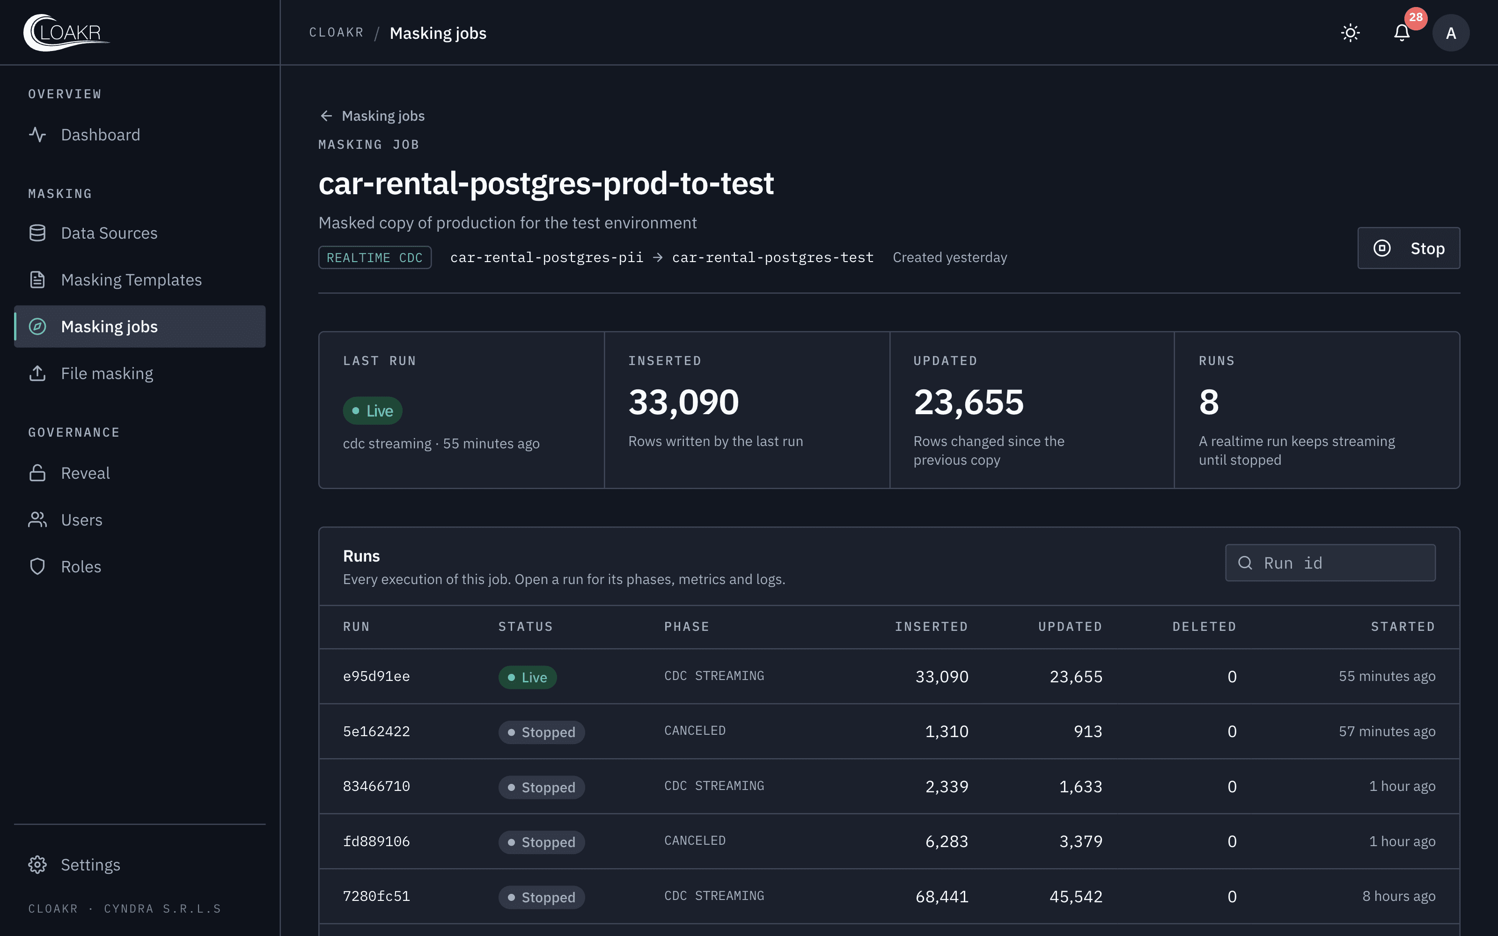Open run e95d91ee
1498x936 pixels.
[376, 676]
